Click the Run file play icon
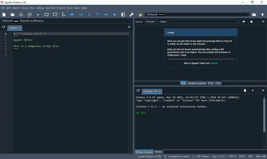 point(38,15)
